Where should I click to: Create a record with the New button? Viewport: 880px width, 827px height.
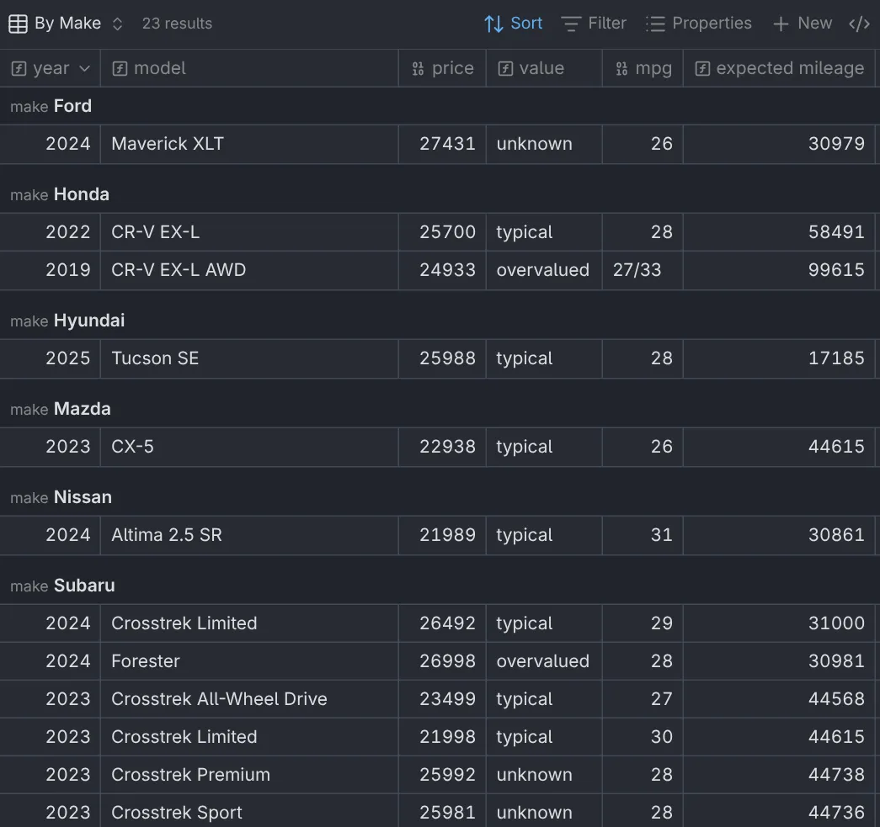tap(802, 23)
